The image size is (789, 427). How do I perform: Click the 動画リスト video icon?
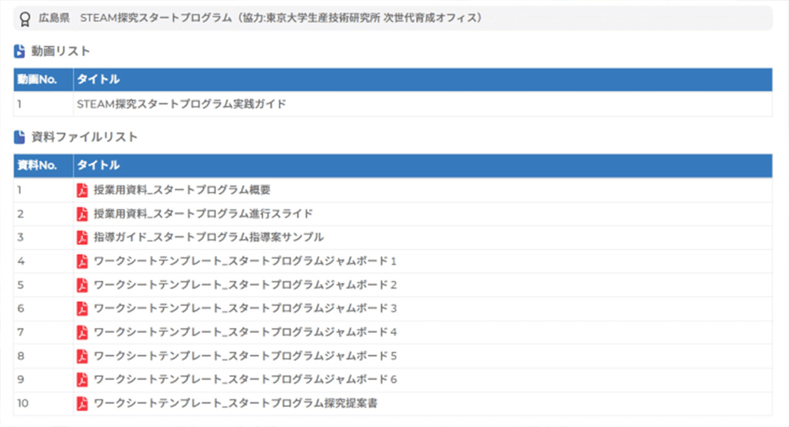(19, 51)
